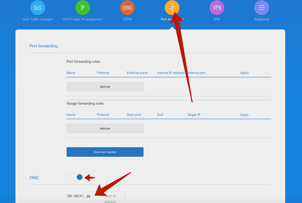Click Name header in port forwarding table
This screenshot has width=302, height=203.
71,73
